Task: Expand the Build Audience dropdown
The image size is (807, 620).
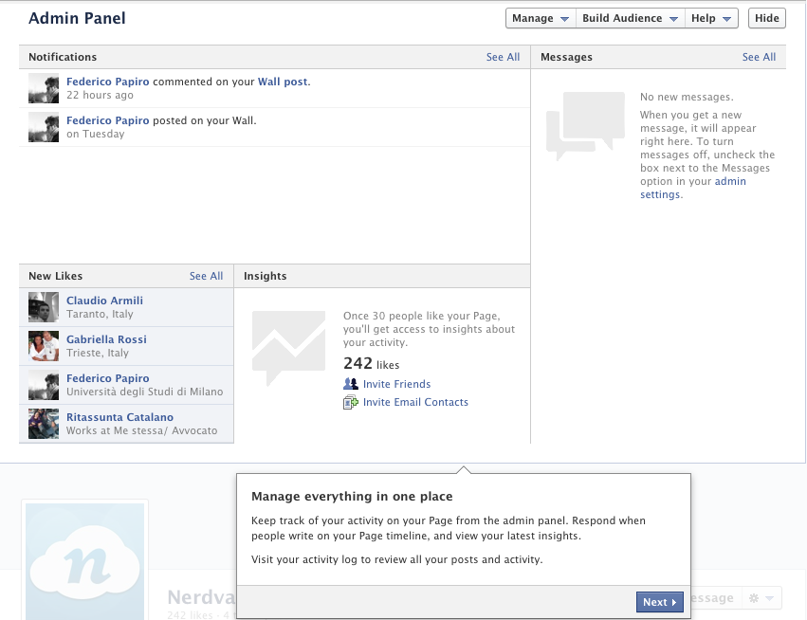Action: pos(632,19)
